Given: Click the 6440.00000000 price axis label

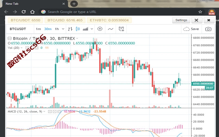Looking at the screenshot, I should click(x=204, y=104).
